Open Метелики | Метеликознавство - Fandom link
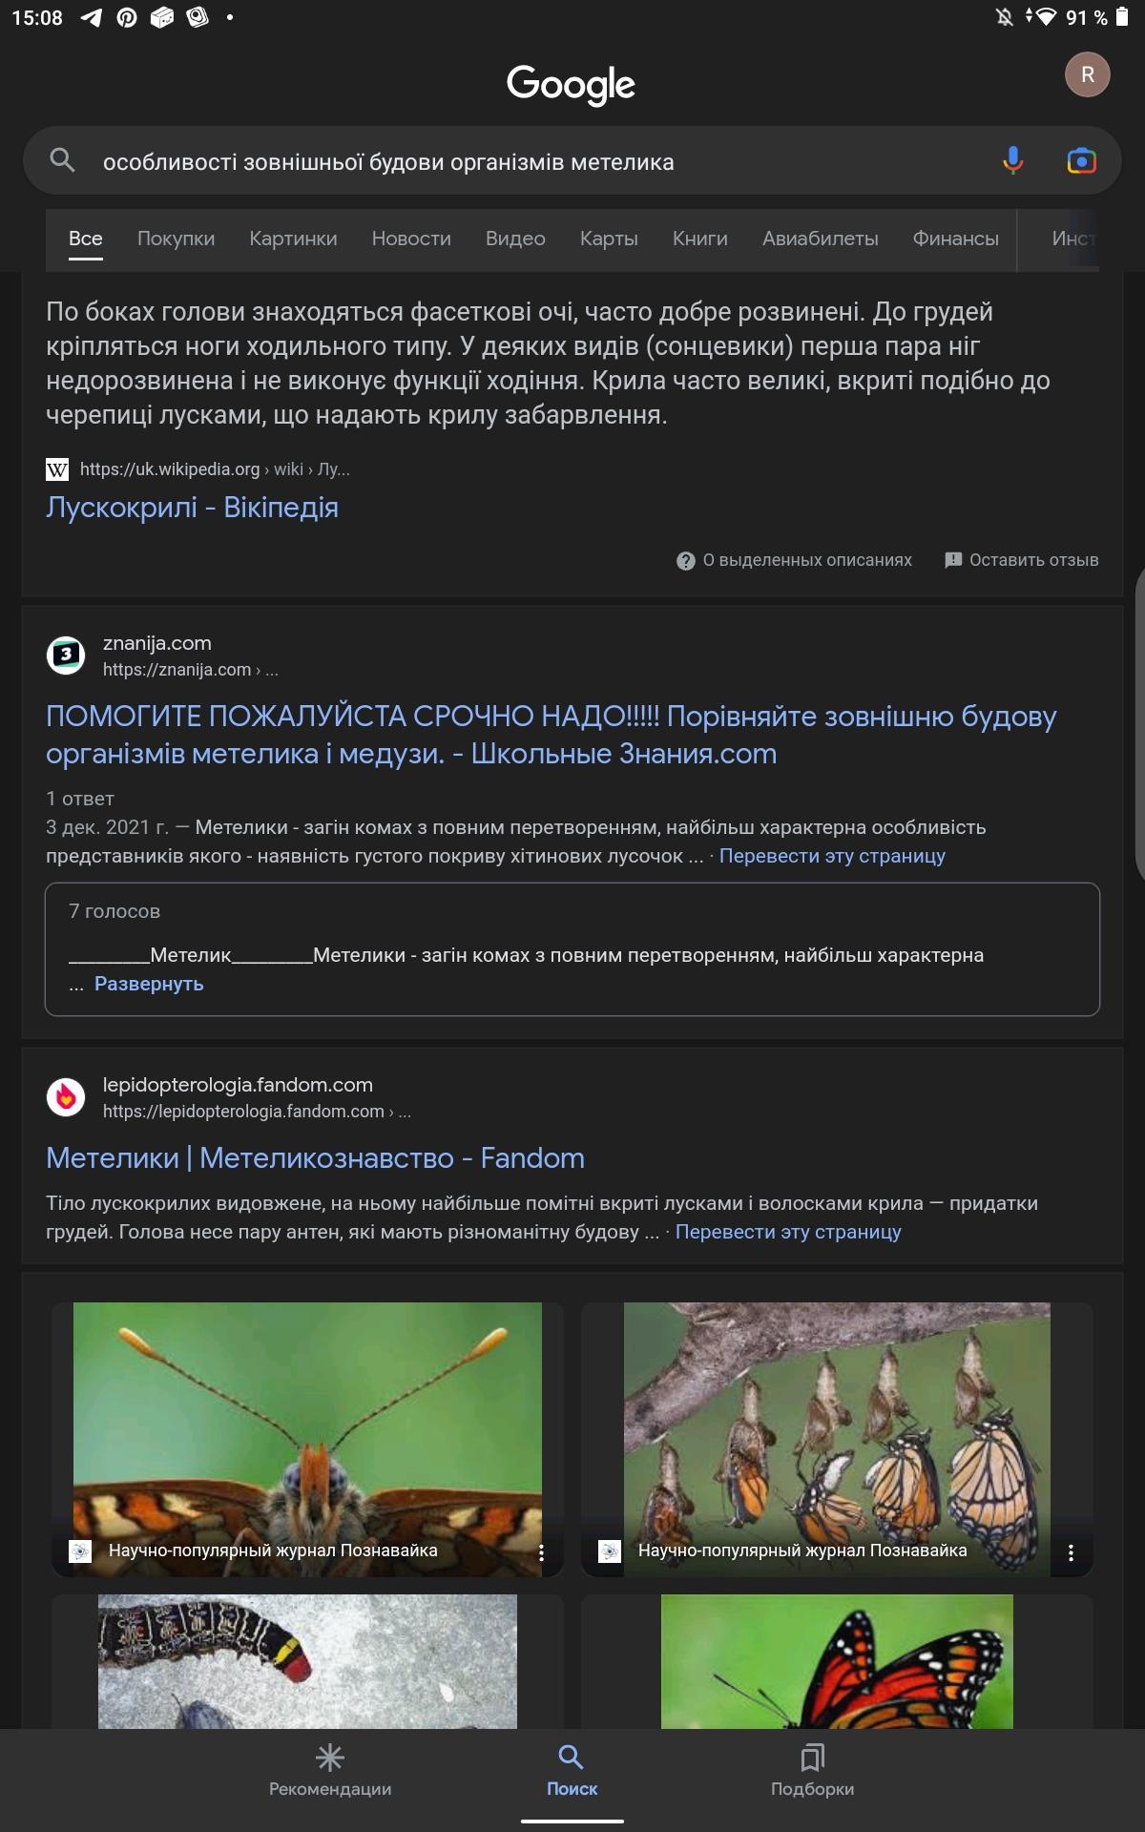Image resolution: width=1145 pixels, height=1832 pixels. pos(315,1157)
